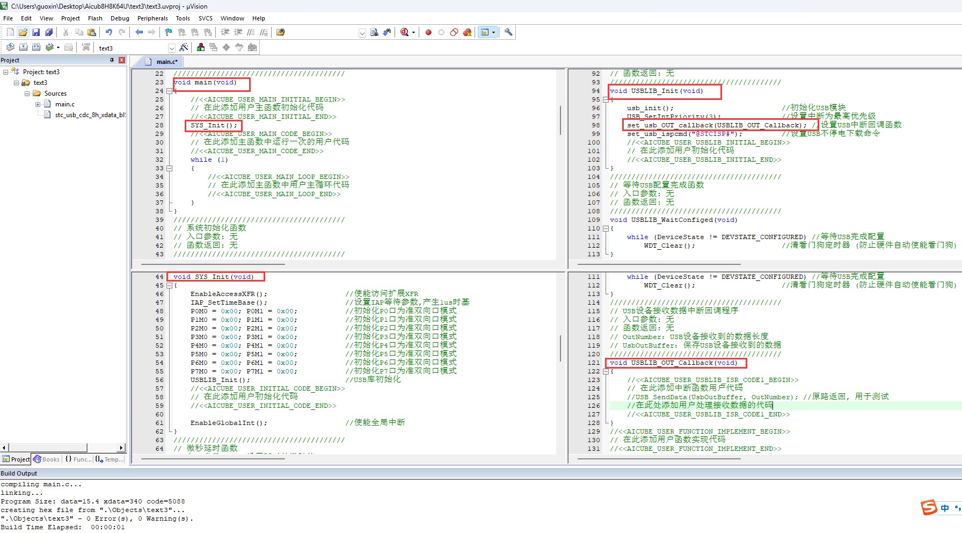Insert or remove a bookmark flag
This screenshot has width=962, height=533.
169,32
